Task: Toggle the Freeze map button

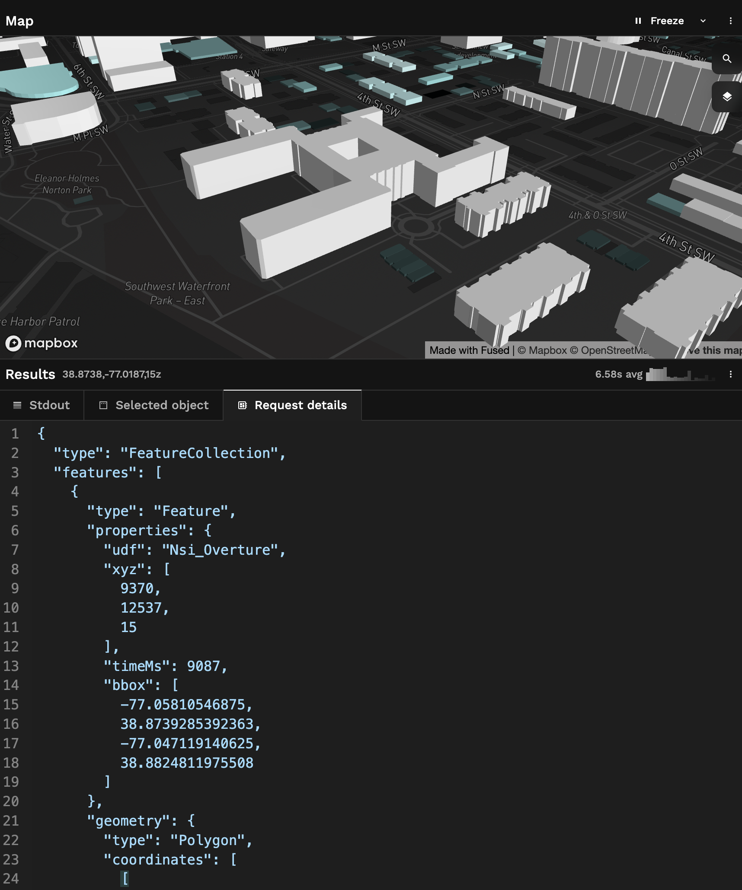Action: coord(659,21)
